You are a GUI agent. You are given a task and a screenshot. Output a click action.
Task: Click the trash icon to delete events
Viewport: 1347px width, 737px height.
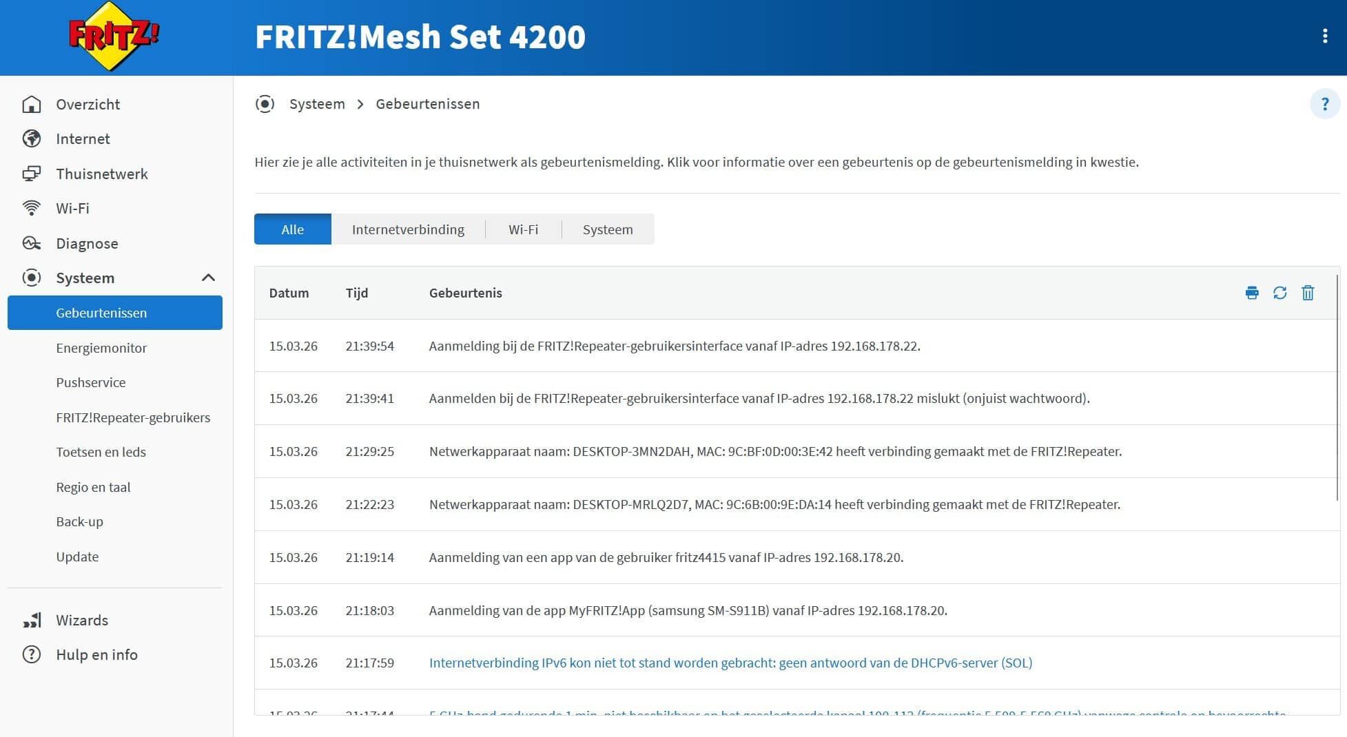[1307, 293]
